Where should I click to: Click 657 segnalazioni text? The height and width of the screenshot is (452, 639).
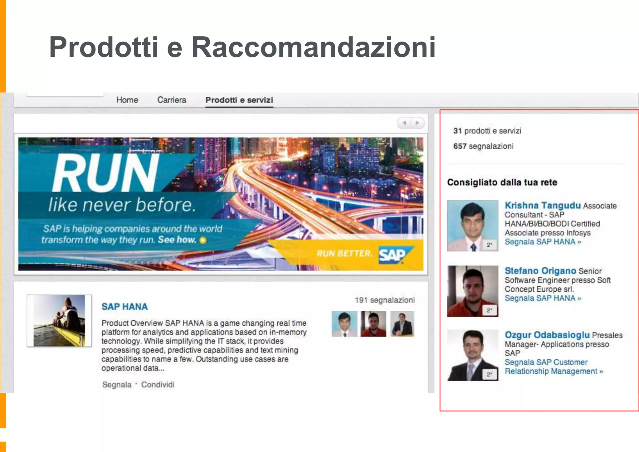[483, 146]
